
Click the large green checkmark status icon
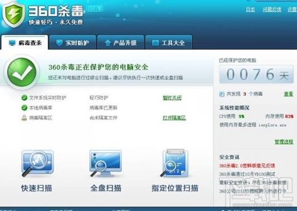click(22, 72)
